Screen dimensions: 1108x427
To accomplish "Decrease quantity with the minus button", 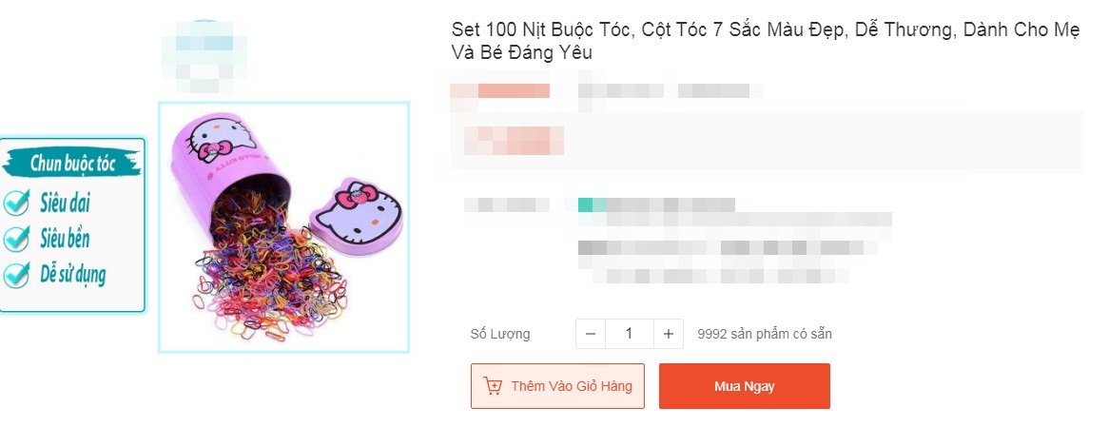I will tap(591, 334).
